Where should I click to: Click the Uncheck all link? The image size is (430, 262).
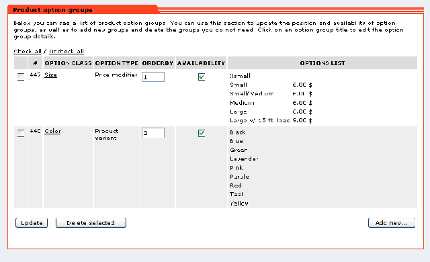point(67,51)
